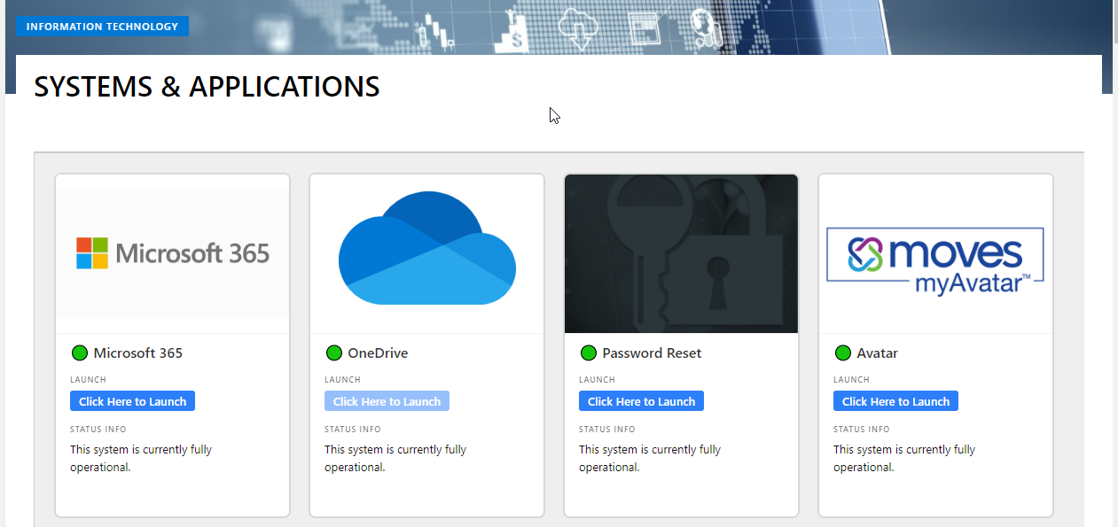Click the Password Reset card title
Image resolution: width=1118 pixels, height=527 pixels.
click(652, 353)
